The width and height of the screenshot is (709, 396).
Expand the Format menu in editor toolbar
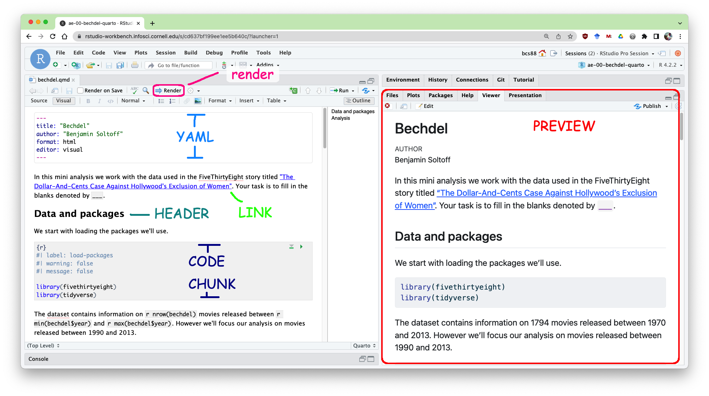[220, 100]
